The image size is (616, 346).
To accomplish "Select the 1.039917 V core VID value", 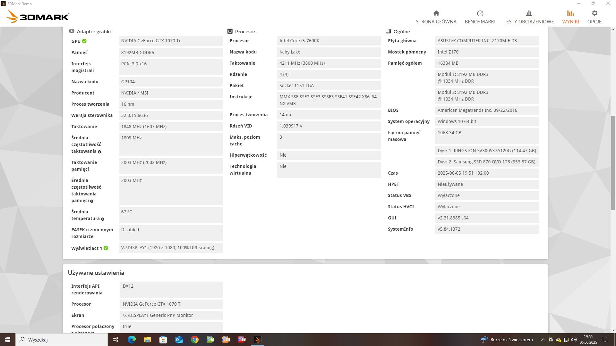I will coord(329,126).
